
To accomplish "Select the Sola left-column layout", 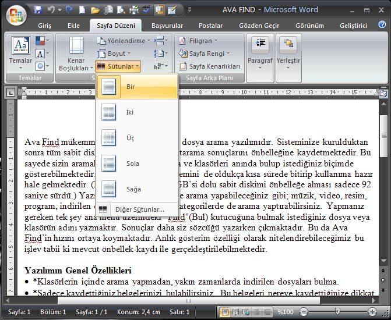I will [137, 163].
